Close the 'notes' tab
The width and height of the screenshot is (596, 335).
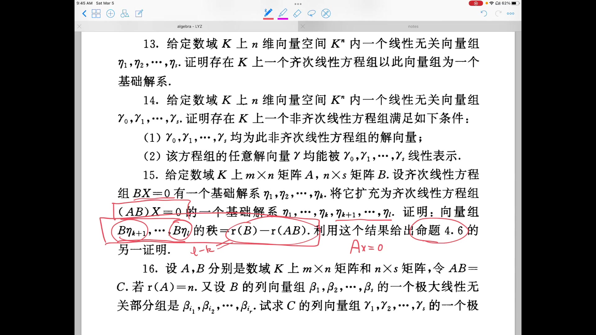[303, 26]
